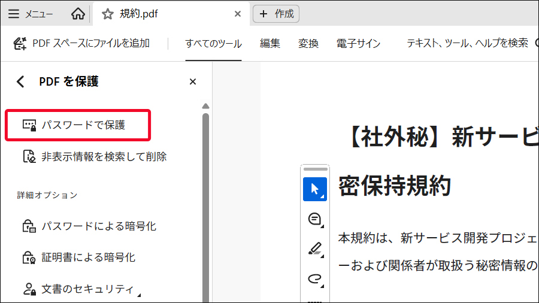
Task: Switch to the 規約.pdf tab
Action: coord(171,14)
